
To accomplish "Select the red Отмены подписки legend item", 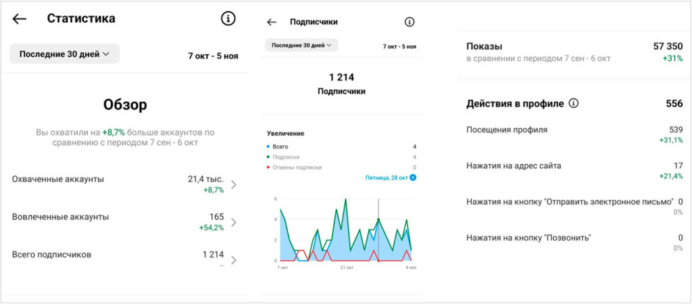I will (x=295, y=168).
